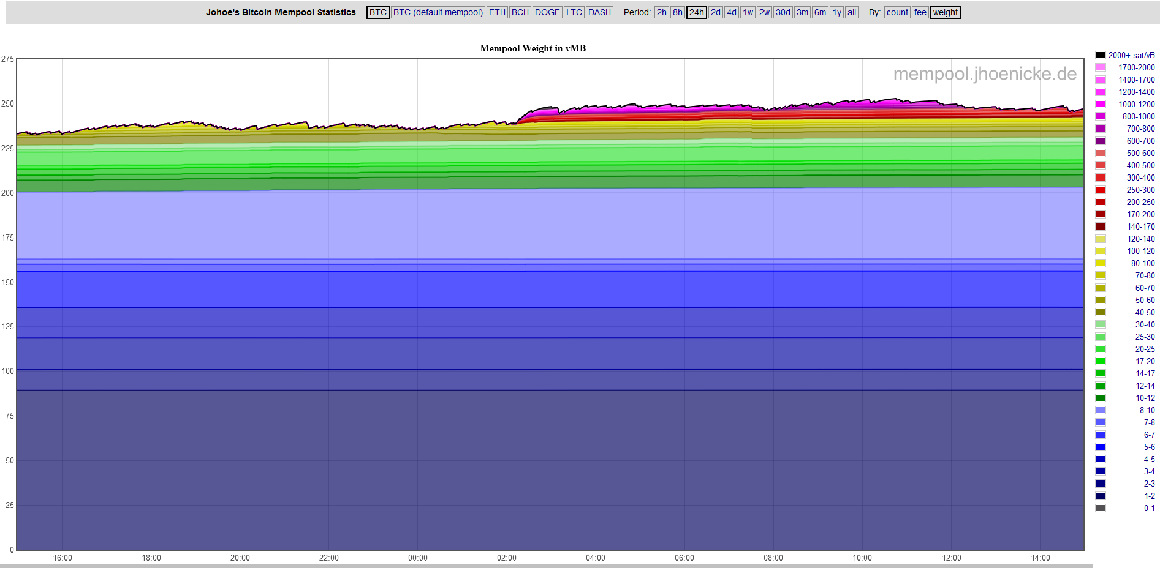
Task: Switch to ETH statistics
Action: (497, 12)
